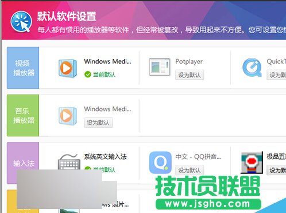Open the 视频播放器 category
This screenshot has height=213, width=286.
23,68
